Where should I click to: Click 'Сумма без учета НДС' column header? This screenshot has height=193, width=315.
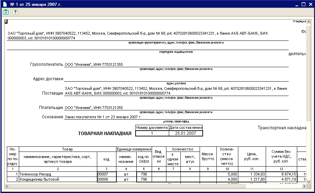[x=281, y=156]
